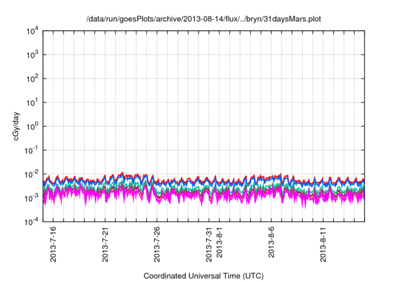Click the 10^0 y-axis tick label
The height and width of the screenshot is (282, 402).
point(33,127)
